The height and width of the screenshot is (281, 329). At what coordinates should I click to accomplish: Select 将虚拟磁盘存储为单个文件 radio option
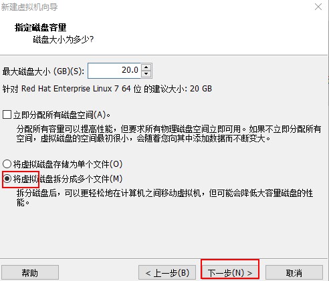point(7,164)
